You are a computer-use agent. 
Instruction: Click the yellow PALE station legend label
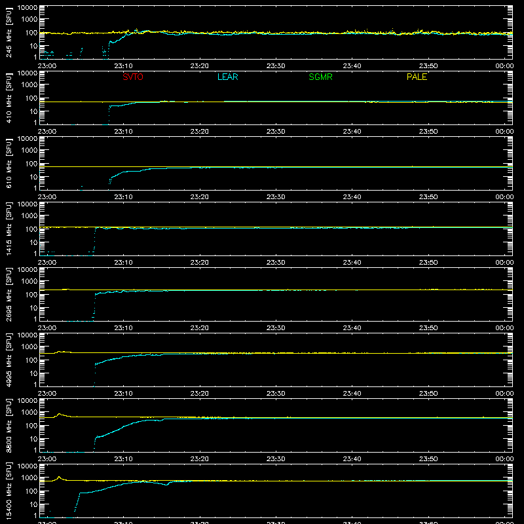coord(417,77)
